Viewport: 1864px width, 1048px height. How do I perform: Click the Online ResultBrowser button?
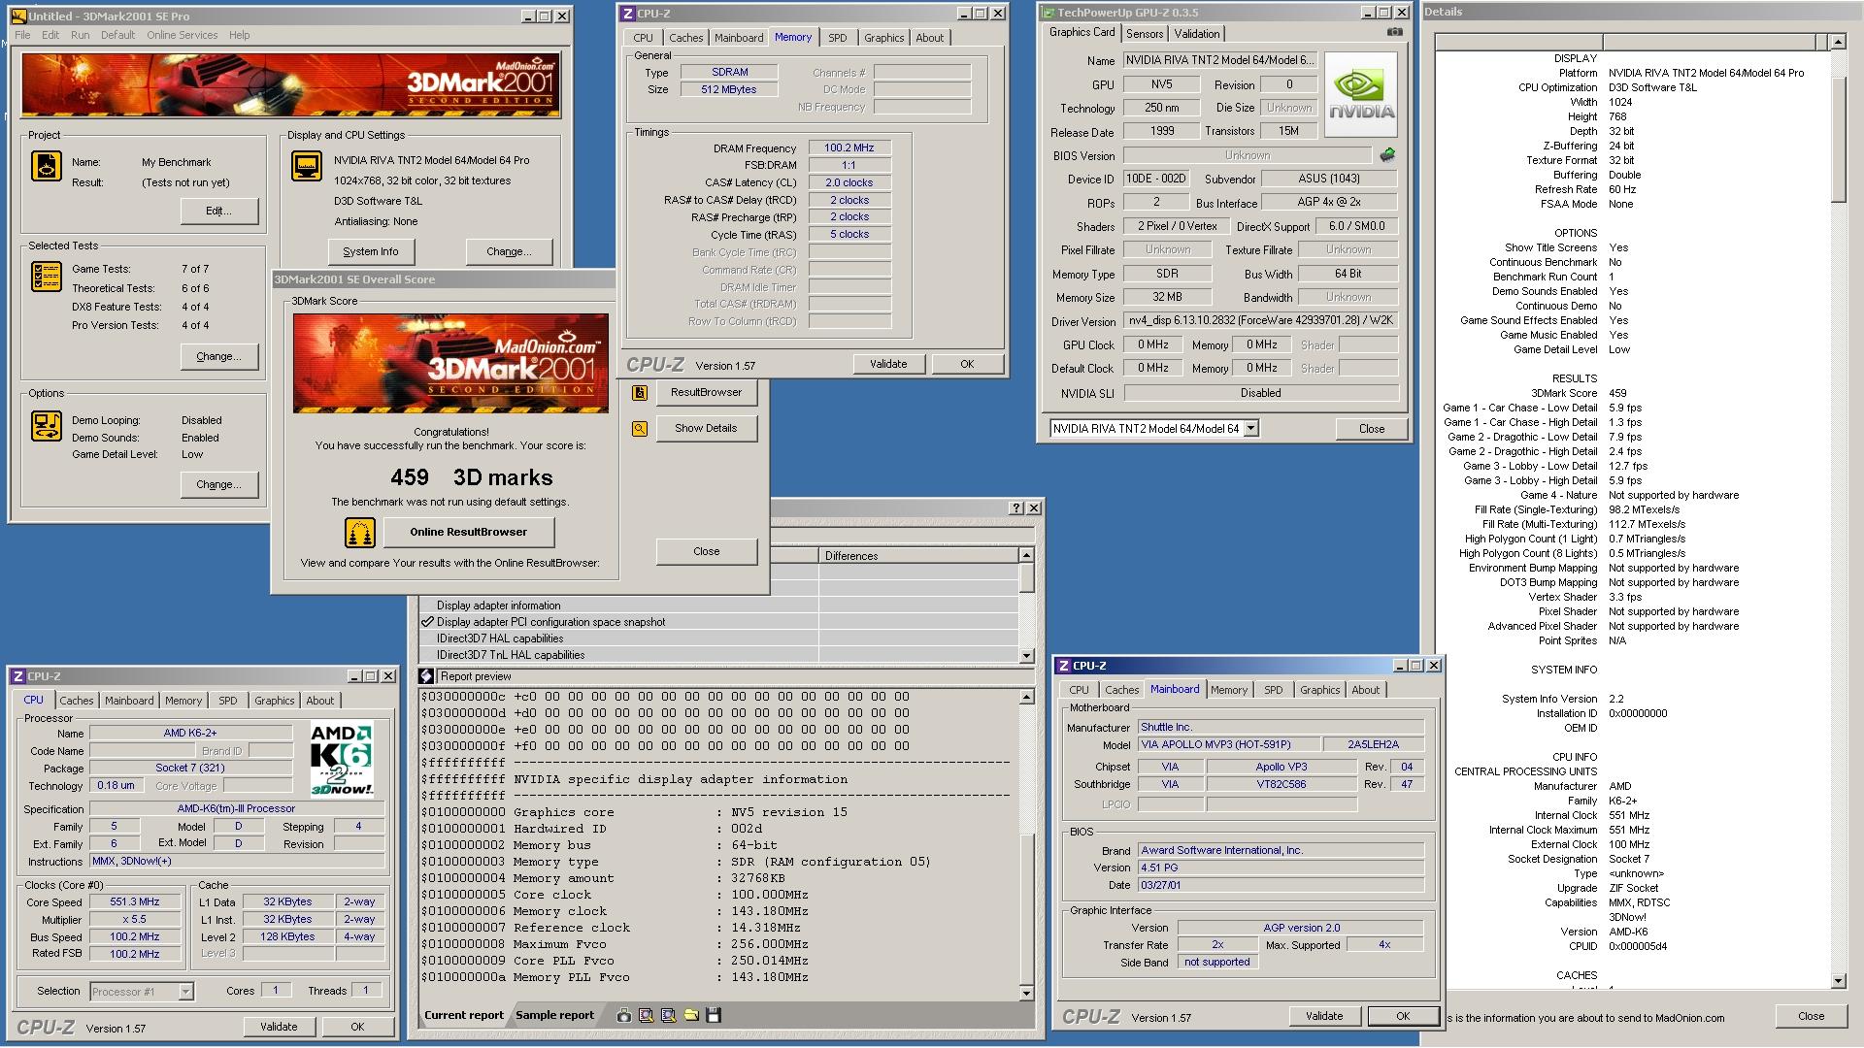[468, 532]
